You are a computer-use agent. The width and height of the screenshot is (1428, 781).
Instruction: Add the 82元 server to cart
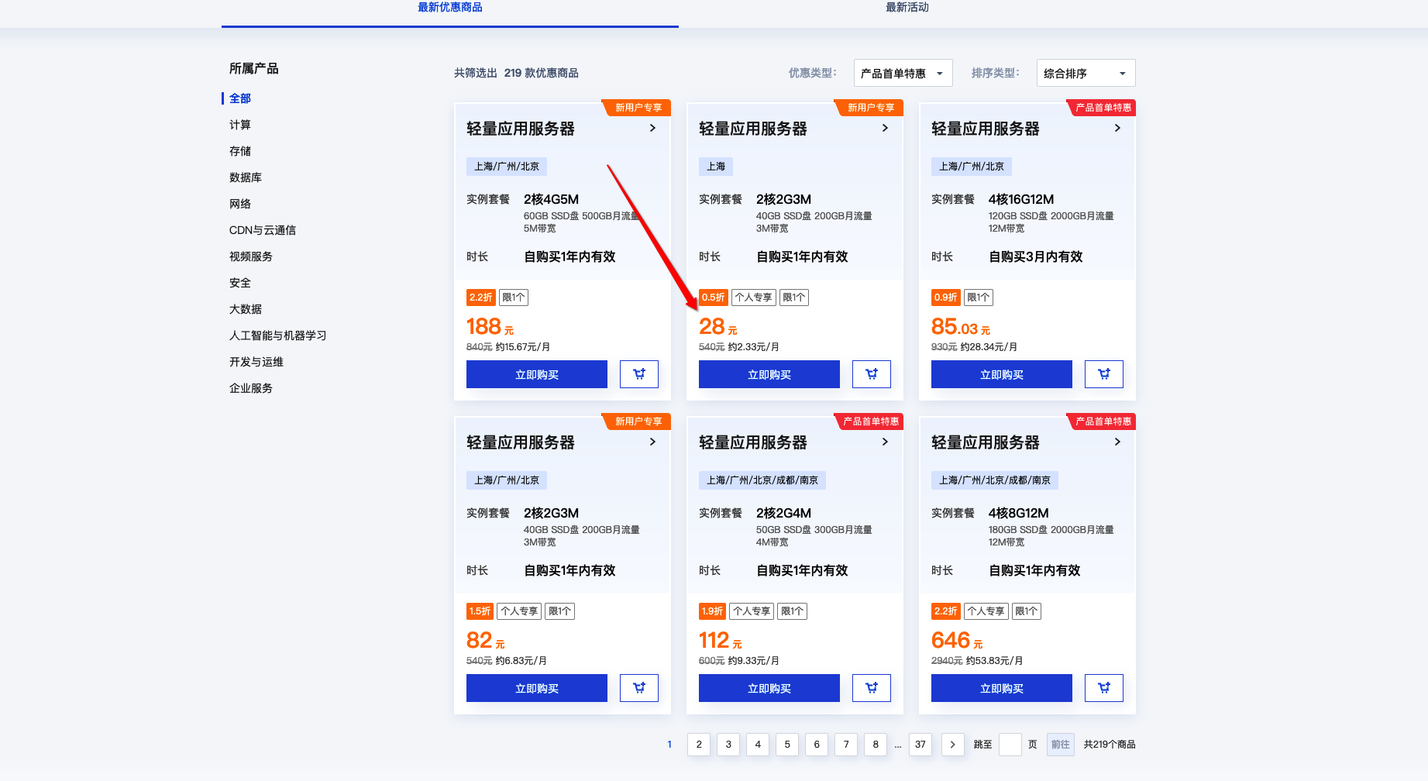click(x=639, y=688)
